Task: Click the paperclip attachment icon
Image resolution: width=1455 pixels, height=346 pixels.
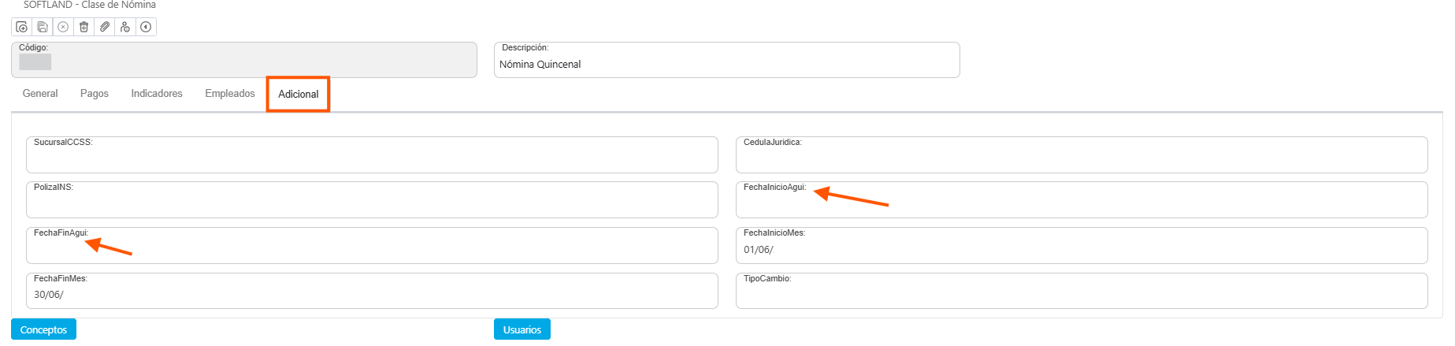Action: [104, 27]
